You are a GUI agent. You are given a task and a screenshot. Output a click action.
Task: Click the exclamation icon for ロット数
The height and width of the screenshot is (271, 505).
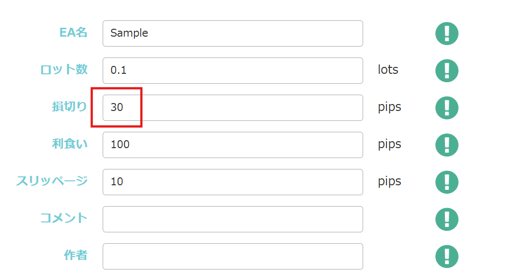(446, 71)
